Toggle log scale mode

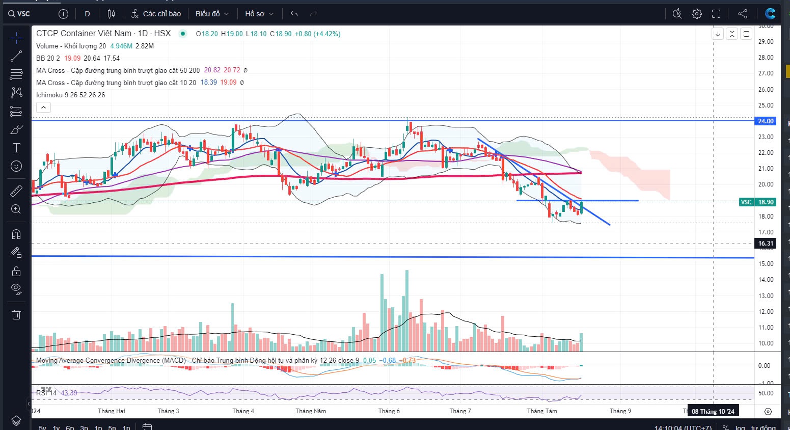pyautogui.click(x=740, y=427)
